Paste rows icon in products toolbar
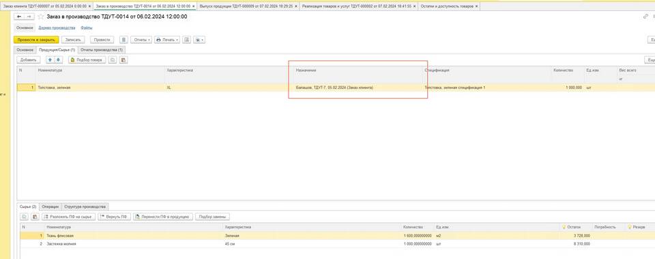Image resolution: width=655 pixels, height=259 pixels. click(x=123, y=60)
